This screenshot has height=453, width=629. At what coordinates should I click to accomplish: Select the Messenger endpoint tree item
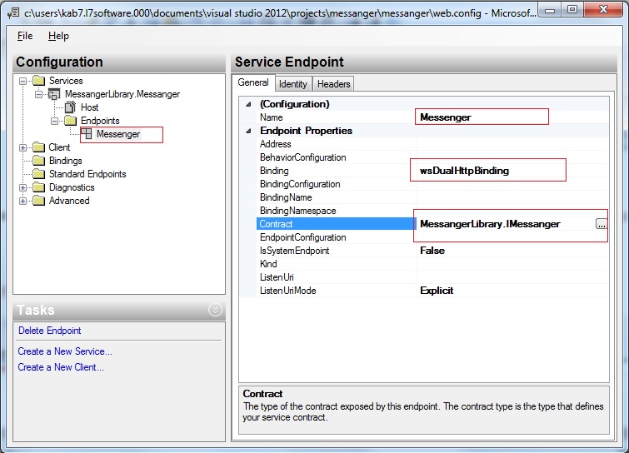(118, 134)
